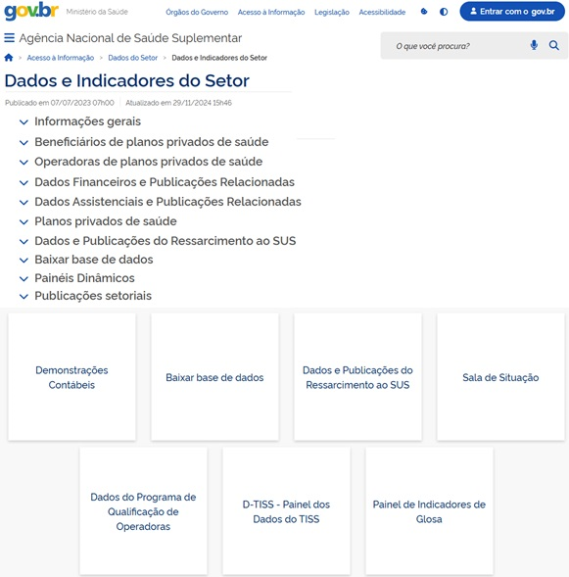
Task: Go to Acesso à Informação breadcrumb
Action: coord(61,58)
